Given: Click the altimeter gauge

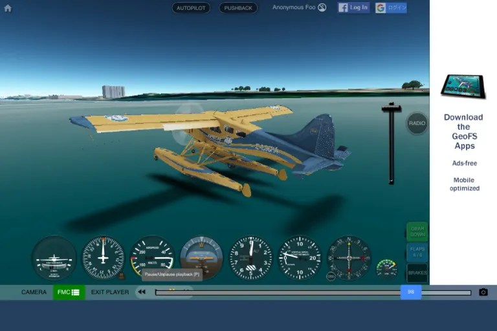Looking at the screenshot, I should click(x=250, y=258).
